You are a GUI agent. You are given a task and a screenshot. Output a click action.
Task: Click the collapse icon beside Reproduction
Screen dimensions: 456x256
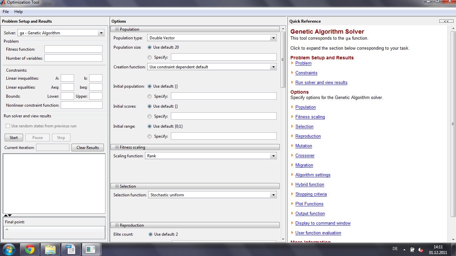pos(117,225)
